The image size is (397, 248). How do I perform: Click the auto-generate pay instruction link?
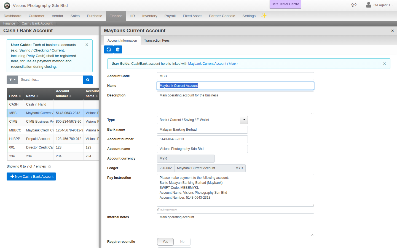[x=167, y=209]
